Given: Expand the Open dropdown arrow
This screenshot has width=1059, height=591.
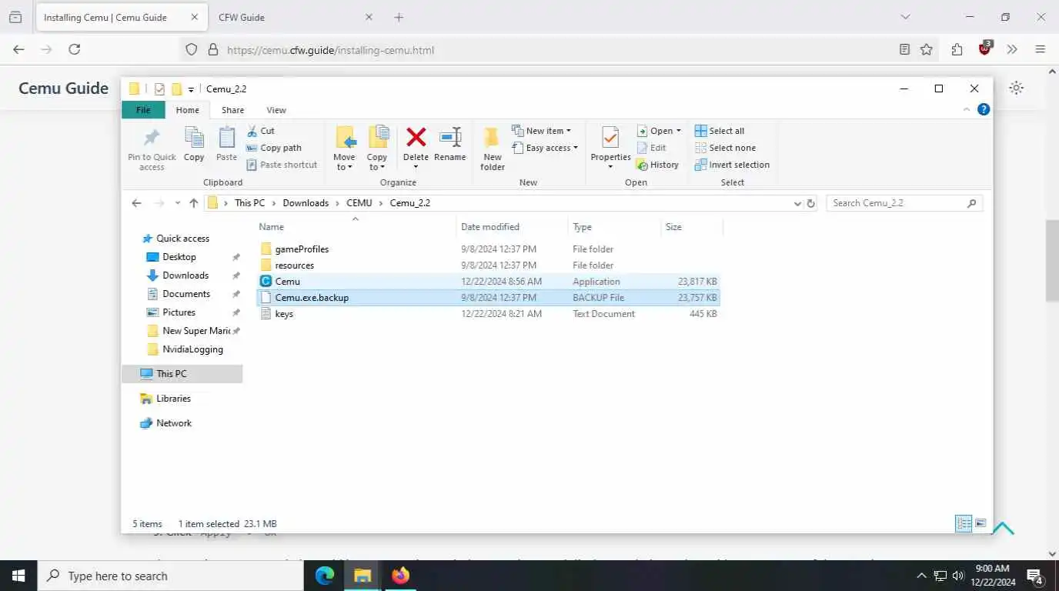Looking at the screenshot, I should click(678, 131).
